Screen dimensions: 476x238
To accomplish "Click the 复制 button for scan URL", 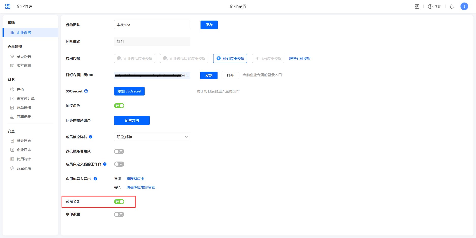I will 209,75.
